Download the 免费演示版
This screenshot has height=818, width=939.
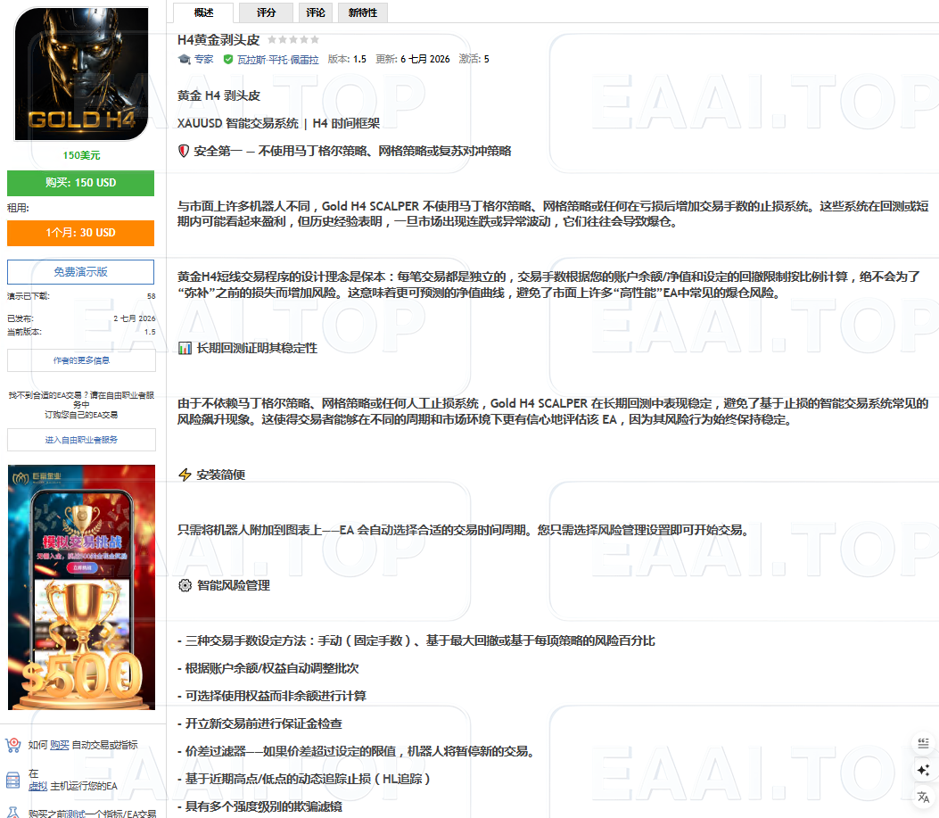pyautogui.click(x=81, y=272)
